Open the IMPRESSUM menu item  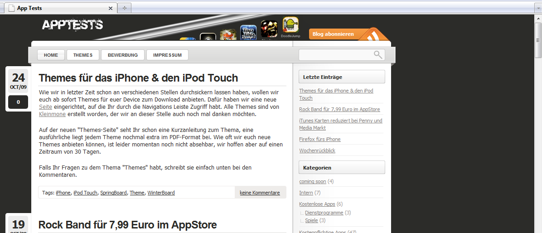pyautogui.click(x=167, y=55)
